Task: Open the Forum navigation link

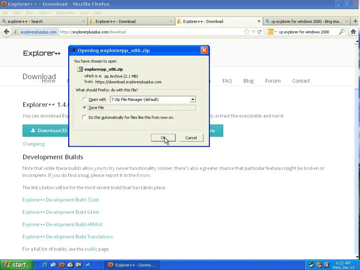Action: [273, 81]
